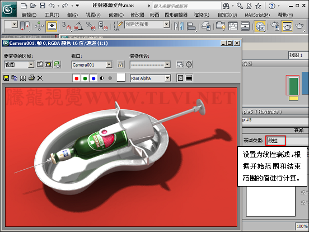Image resolution: width=309 pixels, height=232 pixels.
Task: Click the Open file folder icon
Action: click(x=33, y=6)
